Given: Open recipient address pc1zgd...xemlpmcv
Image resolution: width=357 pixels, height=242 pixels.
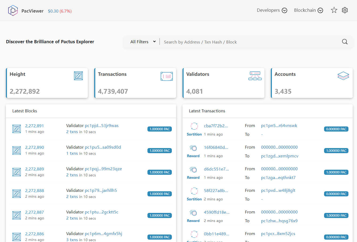Looking at the screenshot, I should 280,156.
